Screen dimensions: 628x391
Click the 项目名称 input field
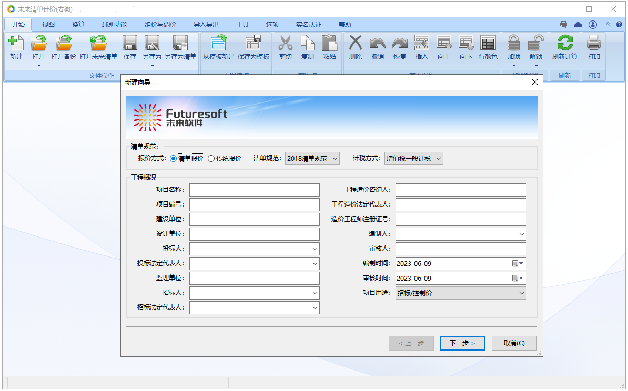click(255, 190)
